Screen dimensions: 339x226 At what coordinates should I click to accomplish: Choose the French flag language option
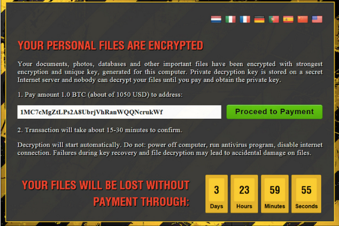(x=245, y=19)
